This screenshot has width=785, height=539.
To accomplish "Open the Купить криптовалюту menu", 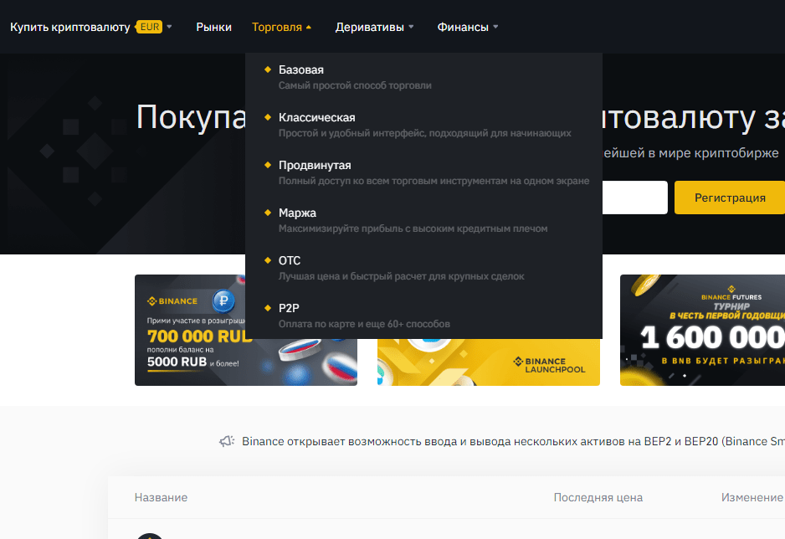I will 70,27.
